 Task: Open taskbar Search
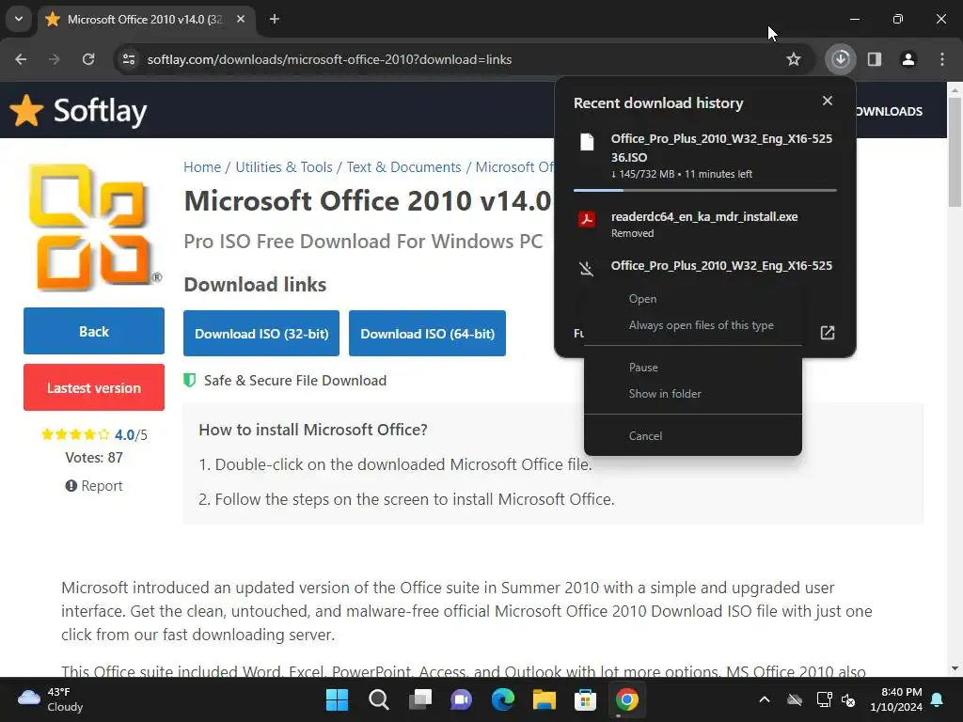coord(378,699)
